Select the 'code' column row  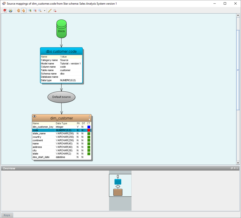point(62,130)
